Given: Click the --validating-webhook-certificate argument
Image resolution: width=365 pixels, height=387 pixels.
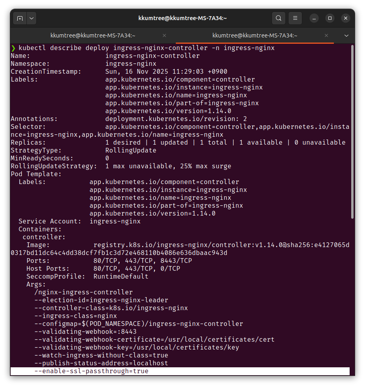Looking at the screenshot, I should coord(155,339).
